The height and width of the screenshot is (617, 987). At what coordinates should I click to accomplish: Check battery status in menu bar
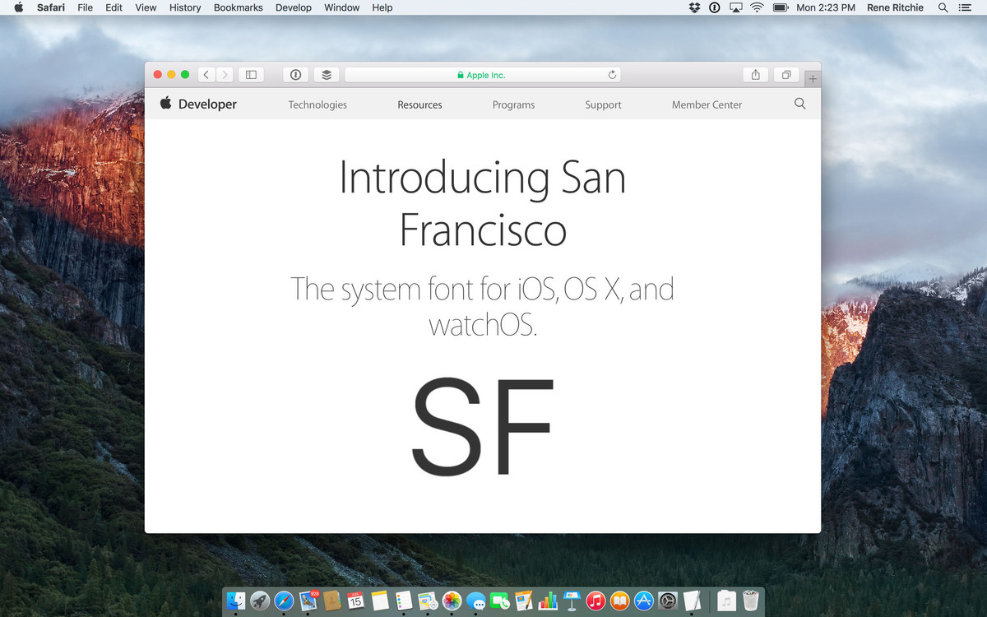coord(781,7)
